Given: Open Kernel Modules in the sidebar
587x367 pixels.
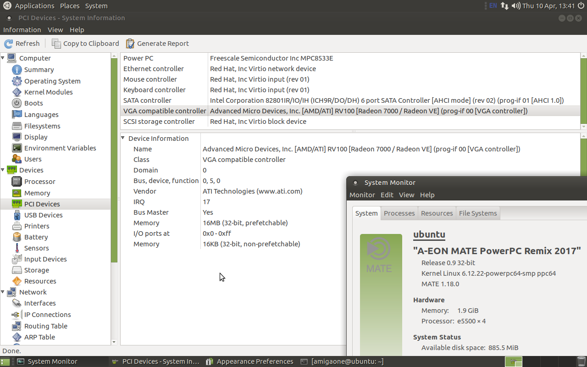Looking at the screenshot, I should [x=48, y=92].
